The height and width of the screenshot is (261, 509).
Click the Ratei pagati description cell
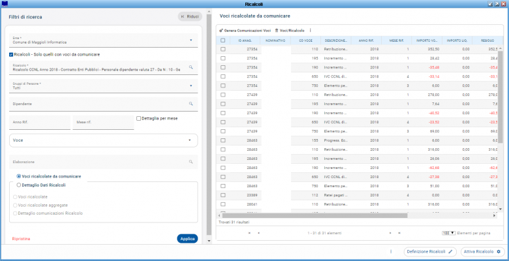[x=336, y=195]
